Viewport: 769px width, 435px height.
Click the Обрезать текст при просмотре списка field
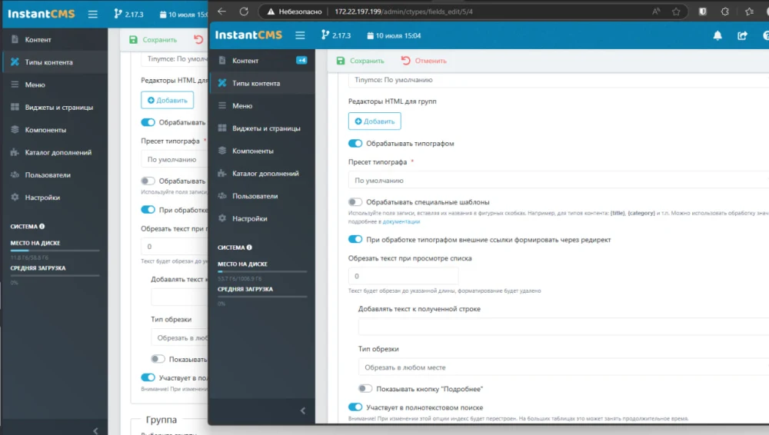403,276
